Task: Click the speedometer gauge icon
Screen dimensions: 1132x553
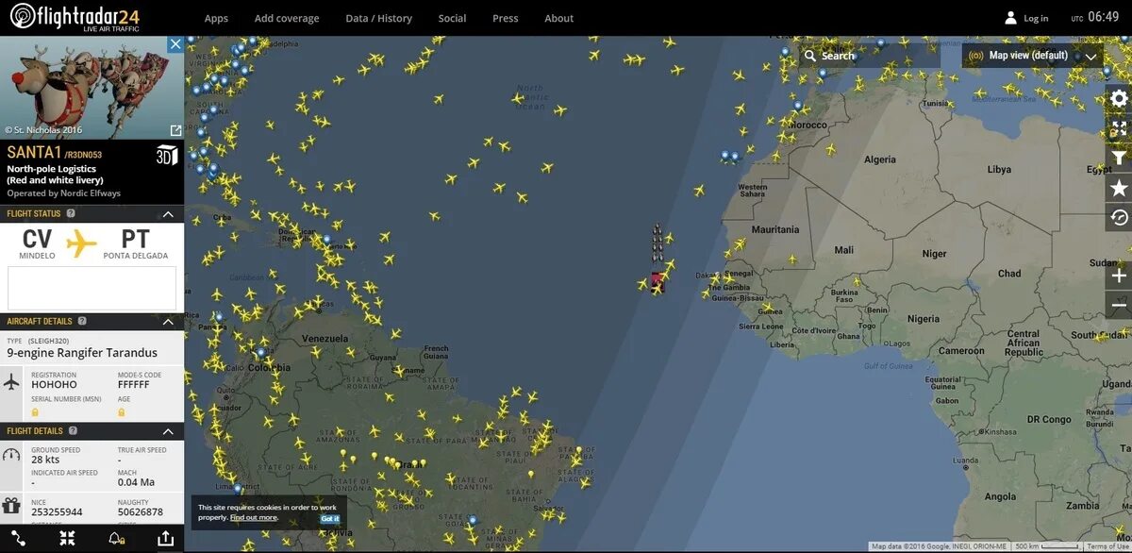Action: click(11, 455)
